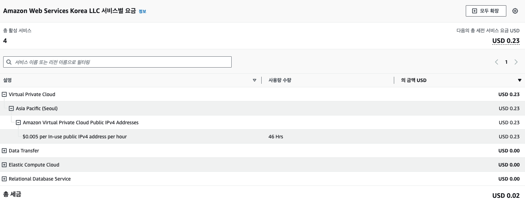Click USD 0.00 in the Elastic Compute Cloud row
525x201 pixels.
[509, 165]
